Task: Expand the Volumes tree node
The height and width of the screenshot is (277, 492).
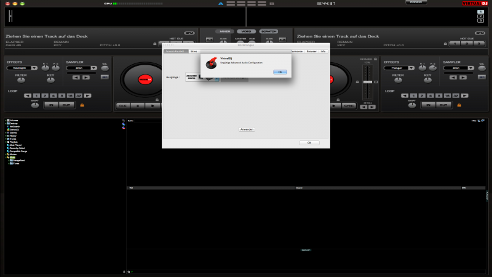Action: tap(6, 120)
